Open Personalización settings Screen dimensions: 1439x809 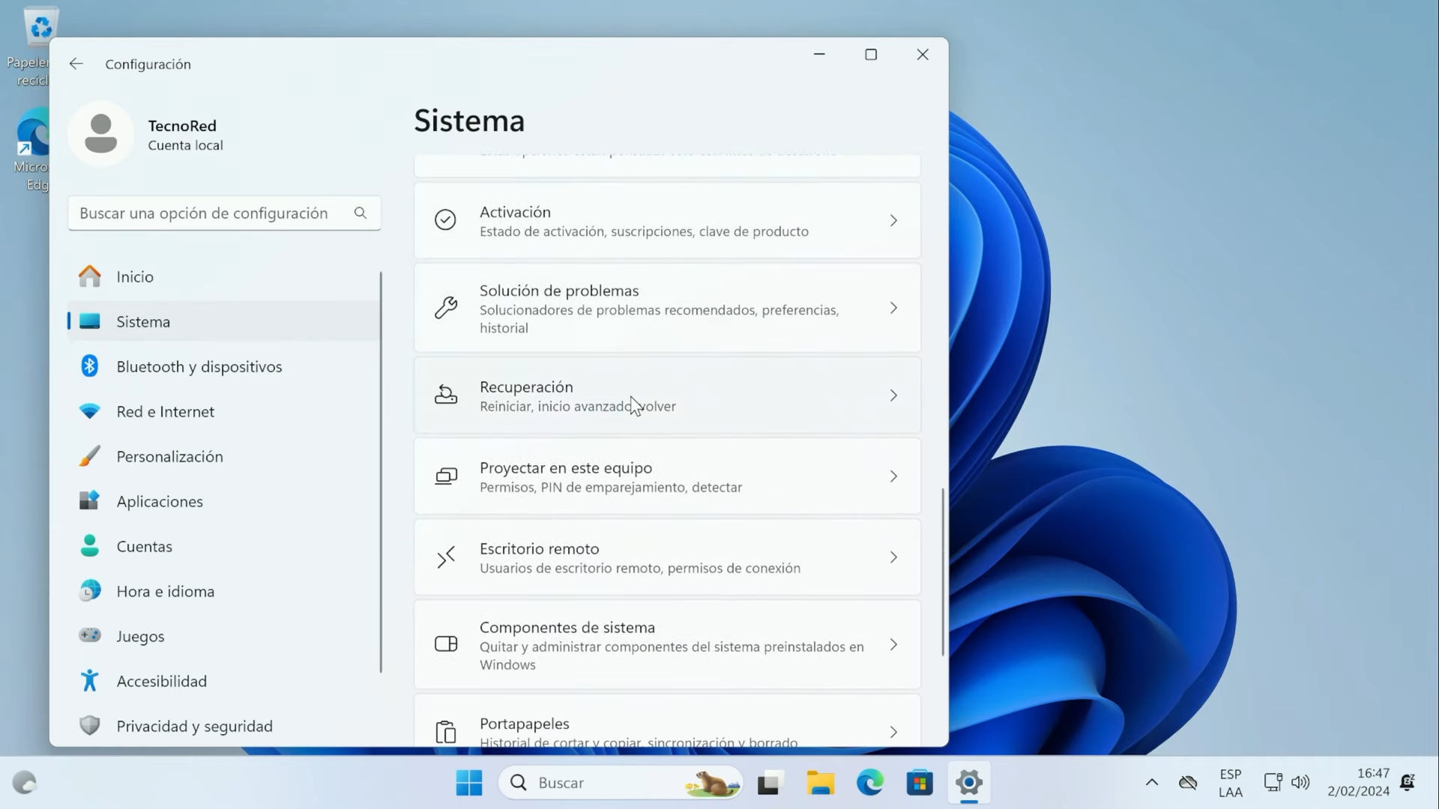[x=170, y=456]
